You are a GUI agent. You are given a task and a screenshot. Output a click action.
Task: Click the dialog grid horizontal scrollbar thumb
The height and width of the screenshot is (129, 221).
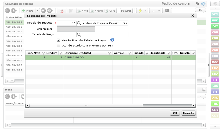coord(86,105)
